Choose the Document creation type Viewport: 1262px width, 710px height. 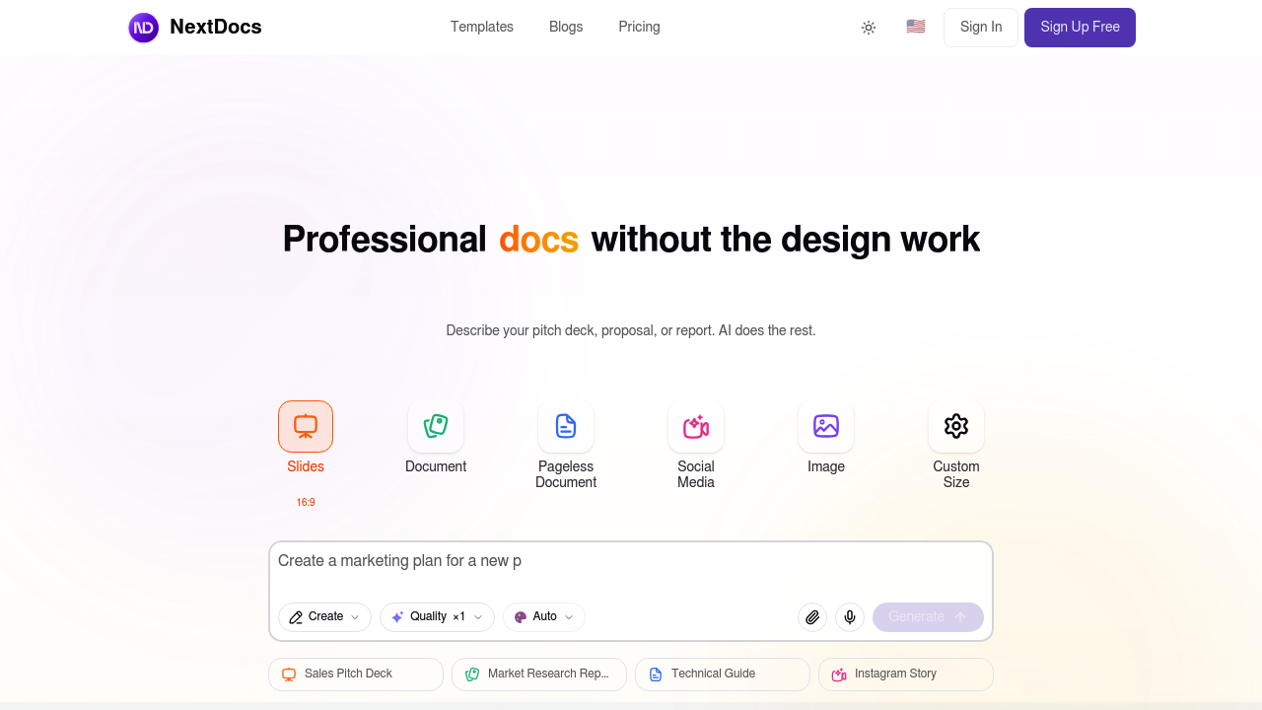click(436, 426)
